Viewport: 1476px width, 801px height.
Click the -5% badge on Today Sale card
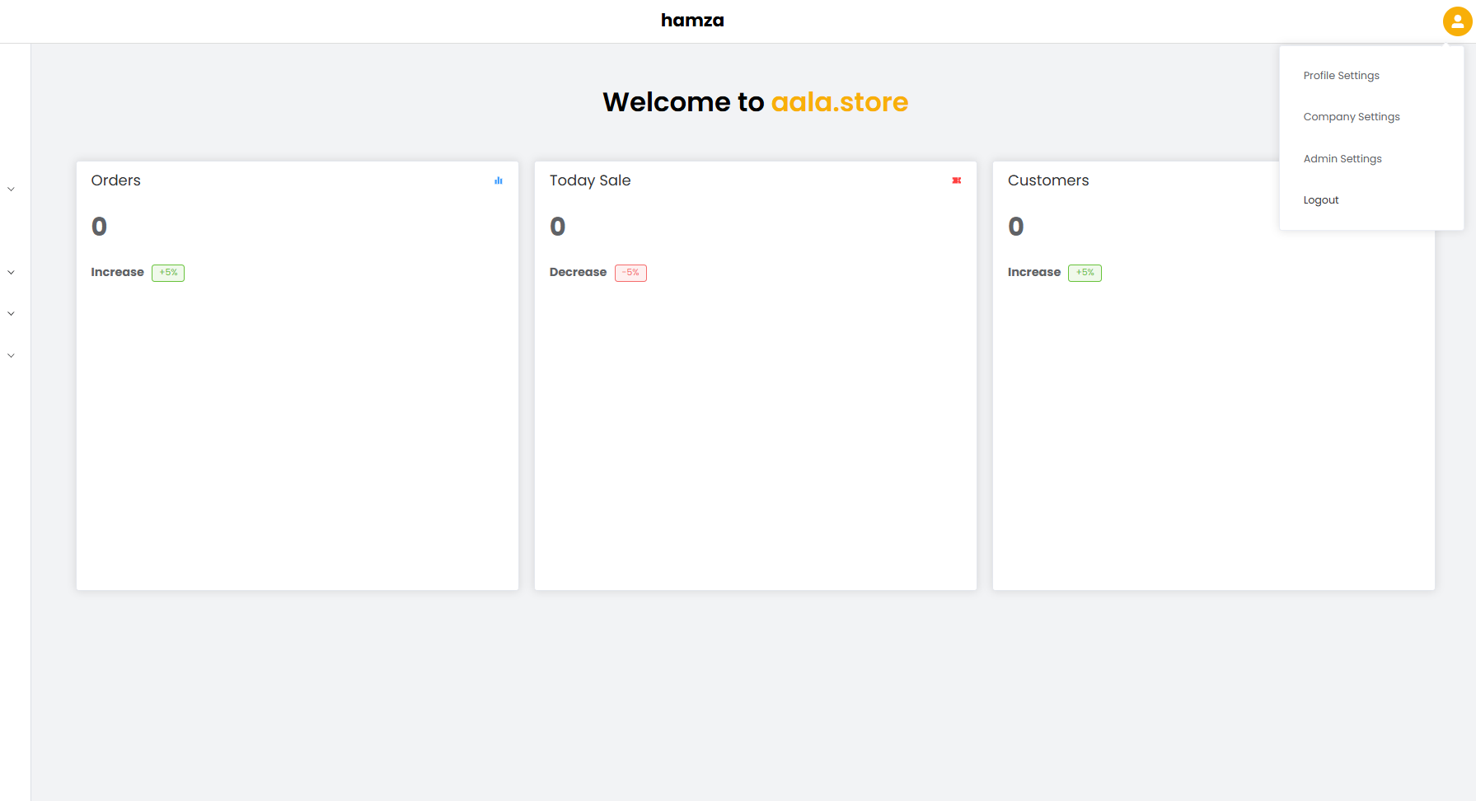pyautogui.click(x=630, y=272)
